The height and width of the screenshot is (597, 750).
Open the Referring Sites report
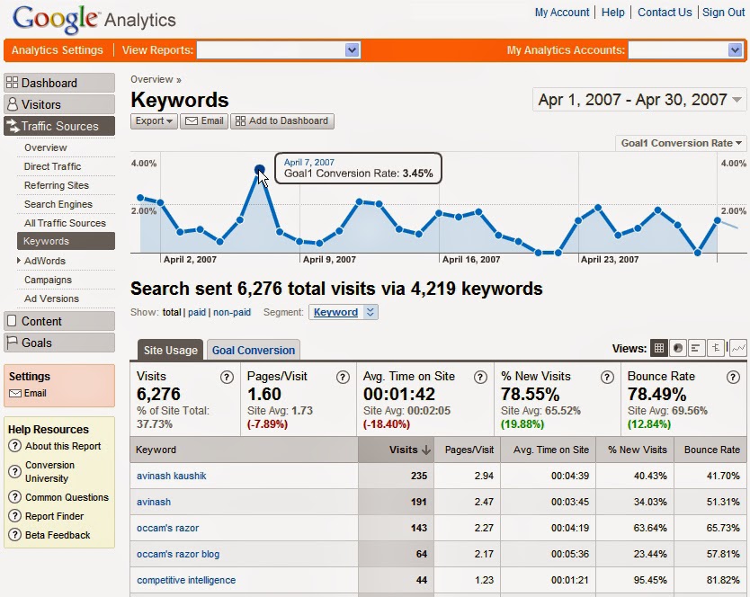[57, 185]
